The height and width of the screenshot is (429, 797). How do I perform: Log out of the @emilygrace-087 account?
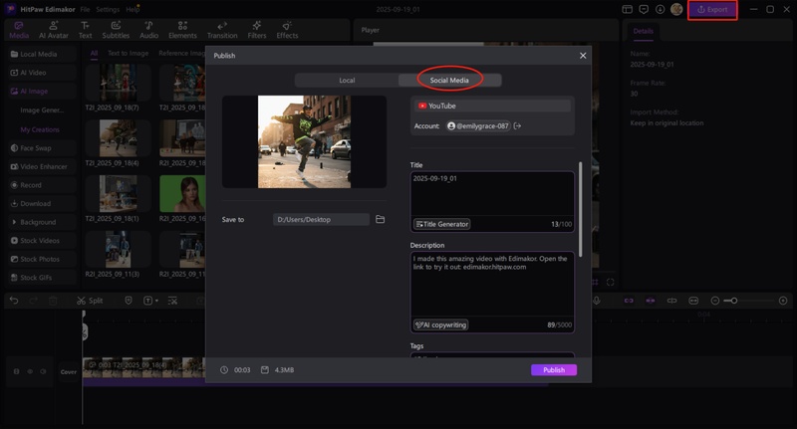click(x=517, y=125)
